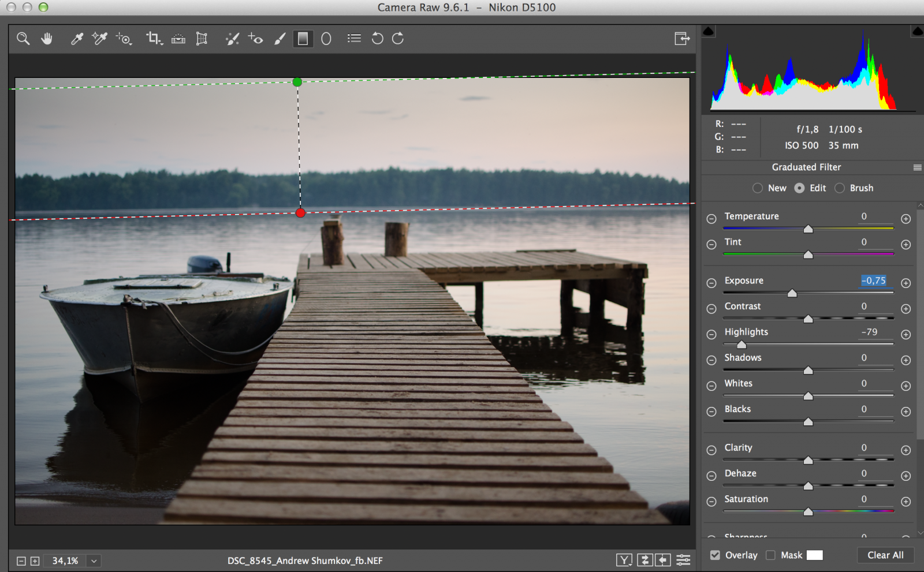The width and height of the screenshot is (924, 572).
Task: Select the Adjustment Brush tool
Action: pos(280,39)
